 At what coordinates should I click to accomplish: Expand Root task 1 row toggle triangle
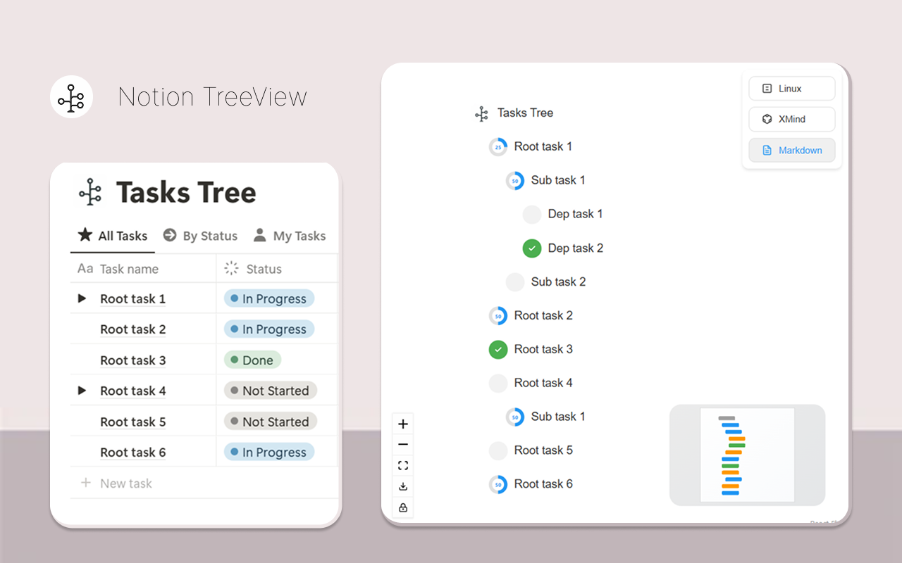pos(82,298)
